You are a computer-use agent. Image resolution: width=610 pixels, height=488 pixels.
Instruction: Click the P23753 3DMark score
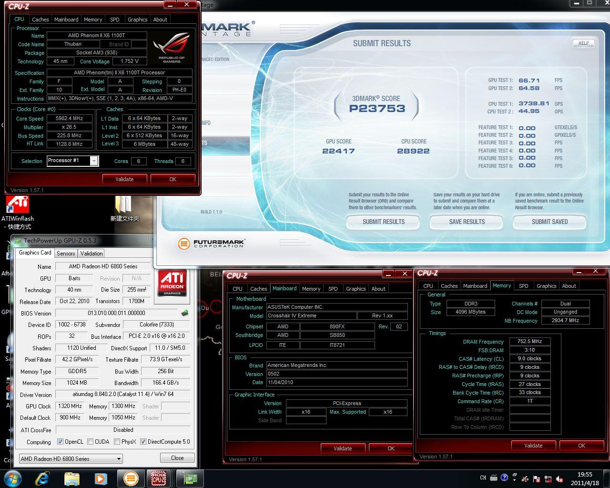coord(377,108)
